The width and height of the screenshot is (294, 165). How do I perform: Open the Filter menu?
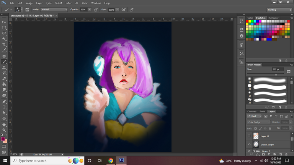coord(69,3)
